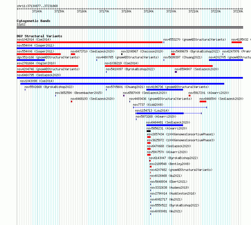Open nsv2790014 (Huddleston2016) label

[x=173, y=193]
